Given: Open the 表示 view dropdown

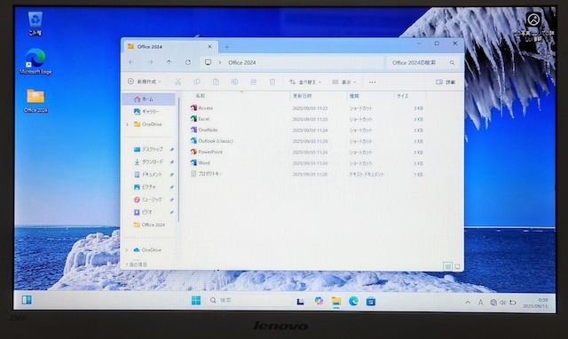Looking at the screenshot, I should click(x=344, y=83).
